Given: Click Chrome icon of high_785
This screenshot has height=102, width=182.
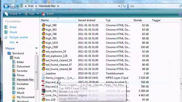Looking at the screenshot, I should 44,38.
